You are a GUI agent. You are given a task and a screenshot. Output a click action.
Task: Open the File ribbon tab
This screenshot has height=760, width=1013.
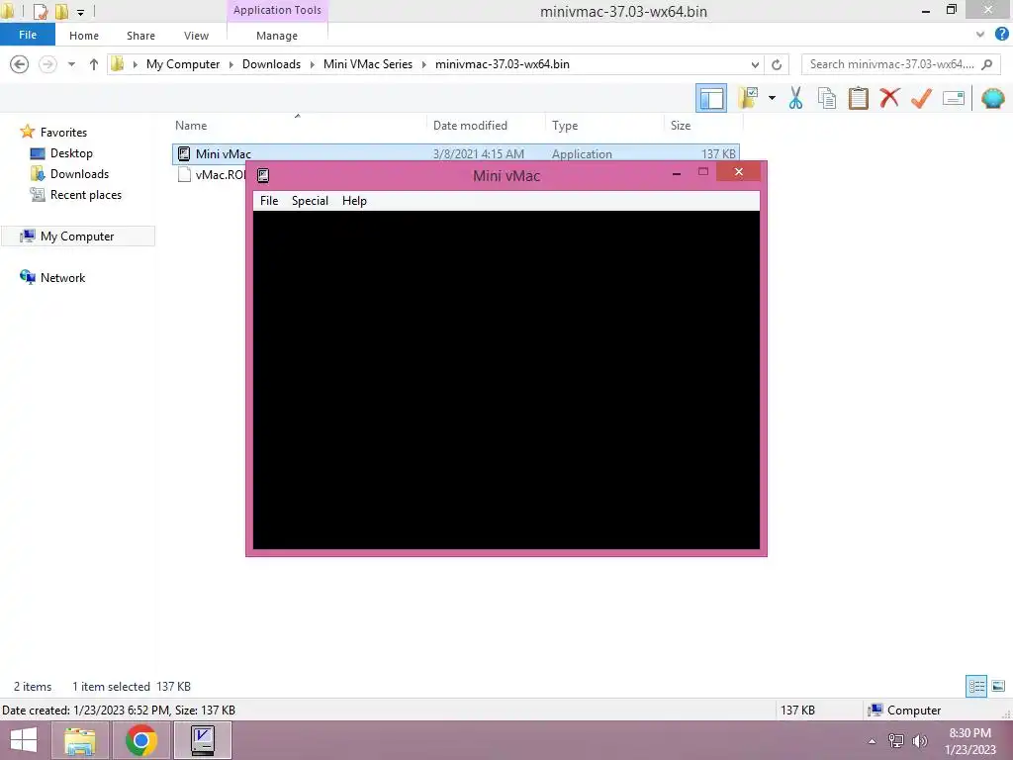pos(28,35)
